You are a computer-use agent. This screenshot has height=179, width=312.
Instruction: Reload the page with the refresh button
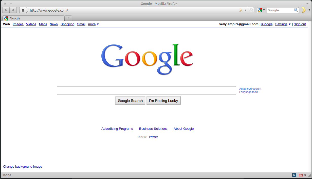click(251, 10)
